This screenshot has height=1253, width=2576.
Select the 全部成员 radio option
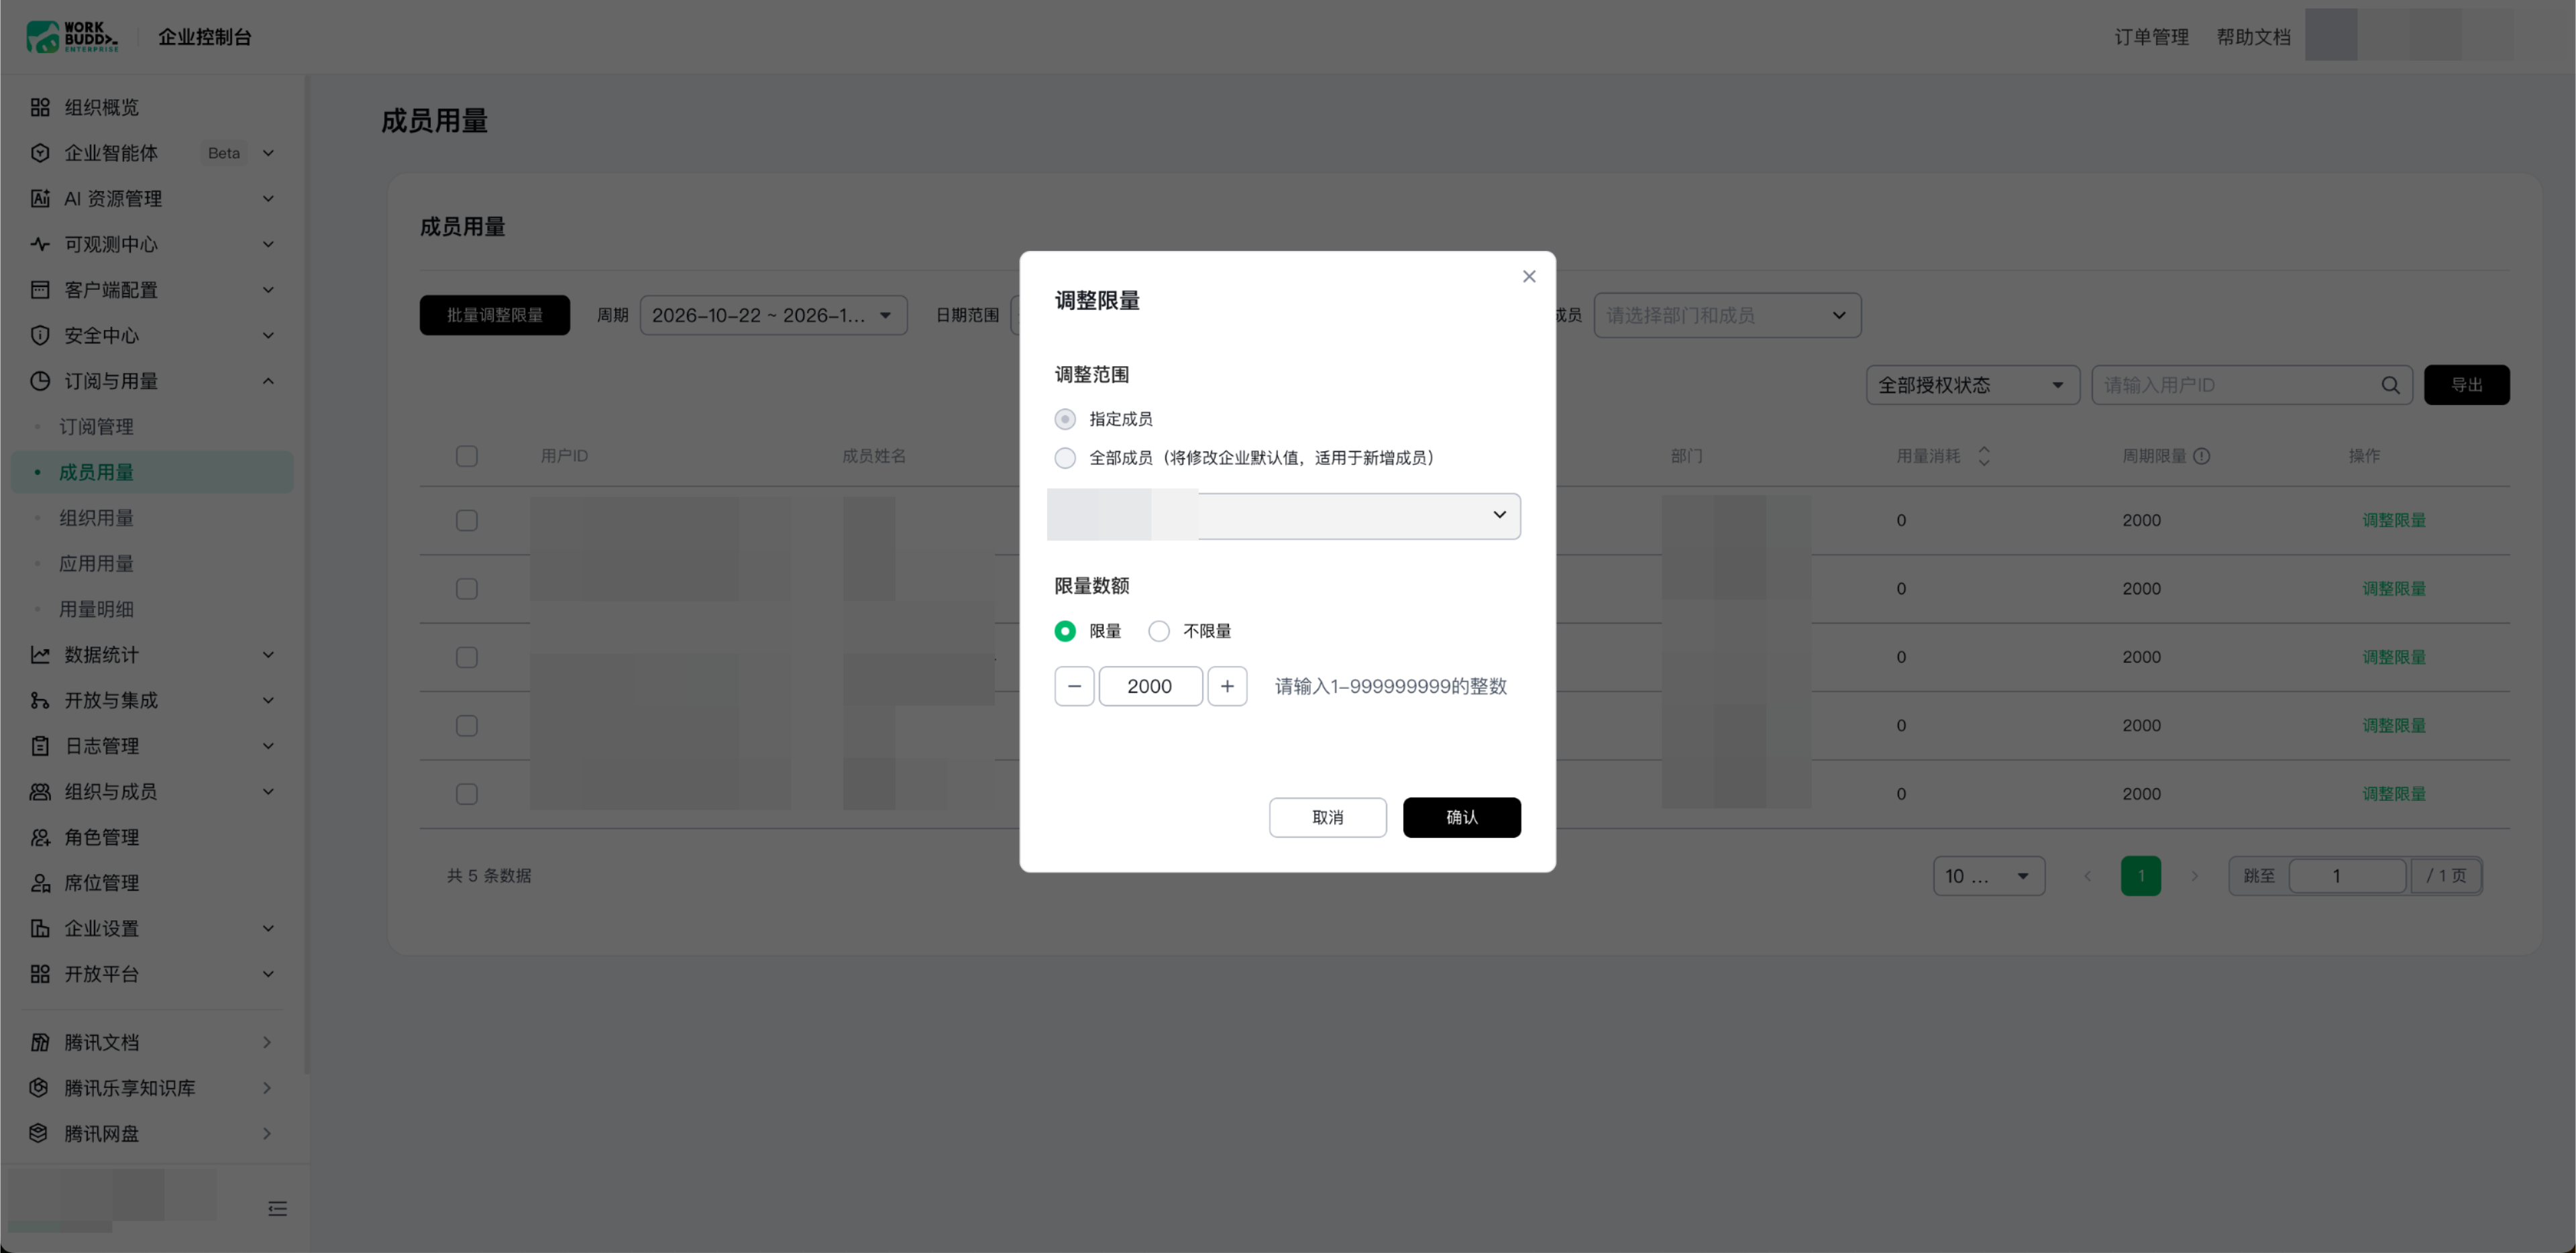(1065, 458)
